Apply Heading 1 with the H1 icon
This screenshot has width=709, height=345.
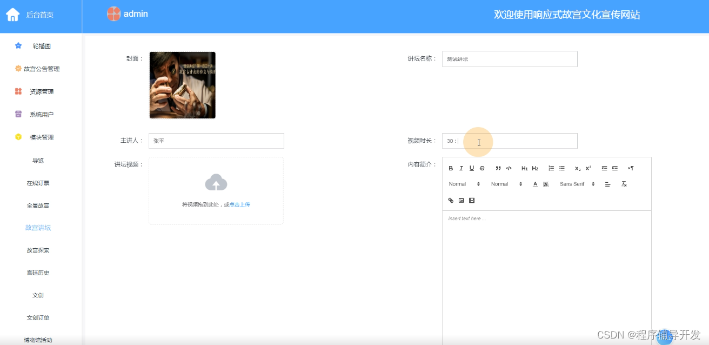[x=525, y=168]
